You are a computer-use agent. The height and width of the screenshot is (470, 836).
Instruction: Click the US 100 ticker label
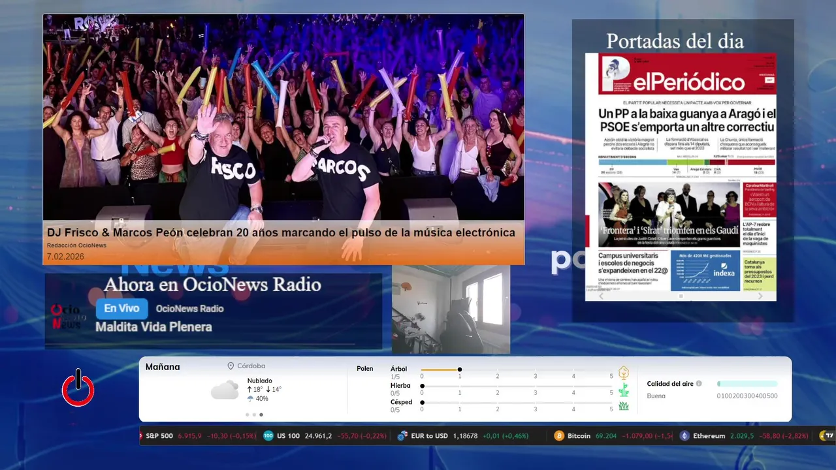click(288, 435)
